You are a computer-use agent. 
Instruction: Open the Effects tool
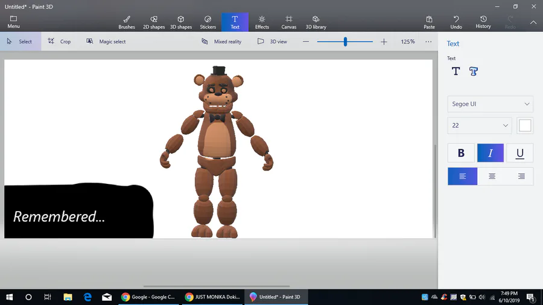pyautogui.click(x=262, y=22)
